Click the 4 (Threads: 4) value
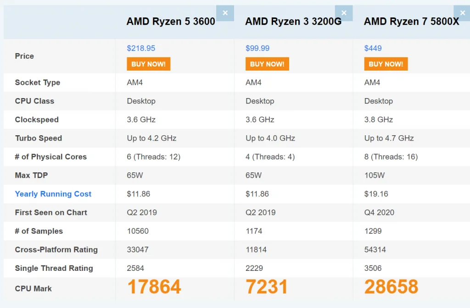The height and width of the screenshot is (308, 470). [x=270, y=157]
